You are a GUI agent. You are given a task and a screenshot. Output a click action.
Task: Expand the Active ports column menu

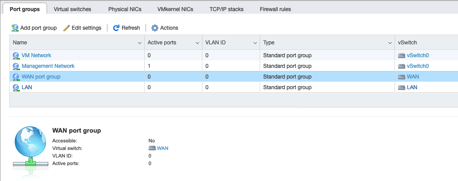(197, 43)
